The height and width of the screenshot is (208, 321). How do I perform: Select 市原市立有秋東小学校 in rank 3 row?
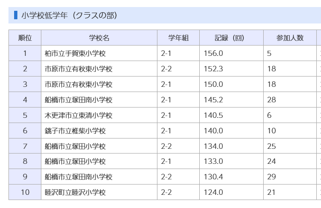[x=78, y=85]
